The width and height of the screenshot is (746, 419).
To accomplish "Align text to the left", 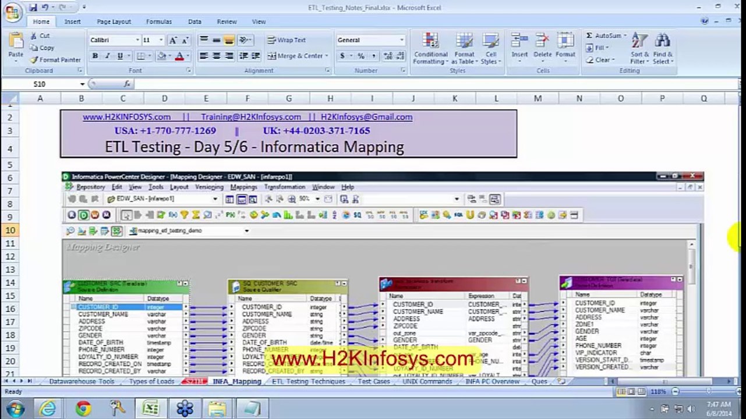I will pos(203,56).
